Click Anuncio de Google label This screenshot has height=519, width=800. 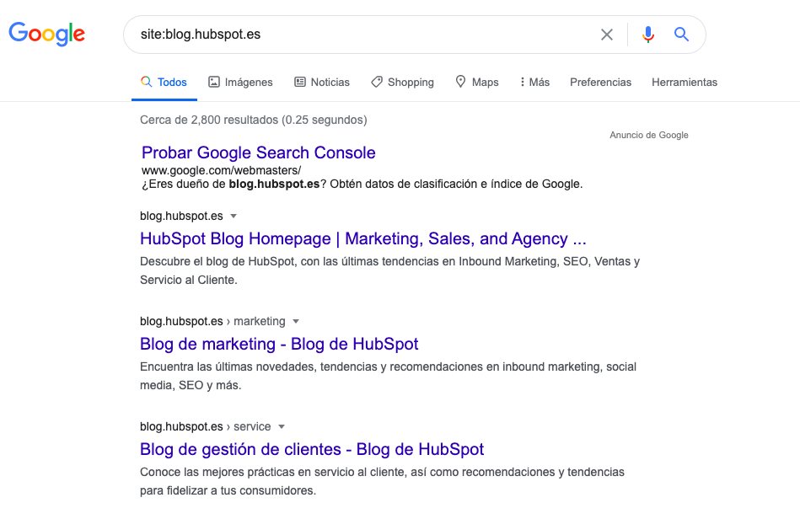coord(648,135)
